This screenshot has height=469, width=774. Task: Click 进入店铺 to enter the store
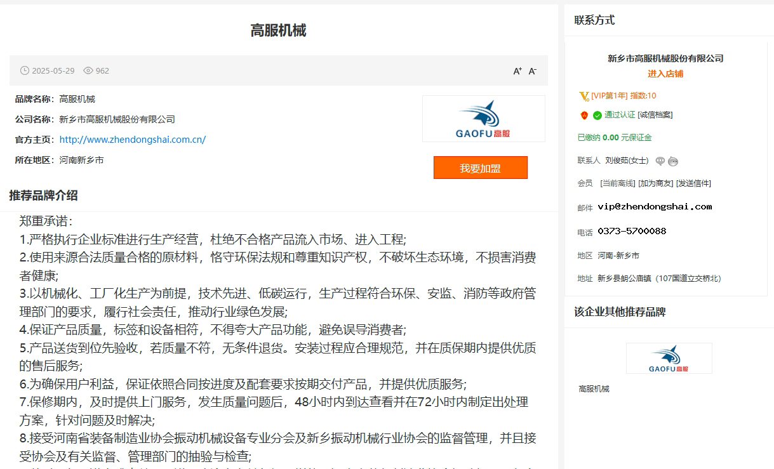(665, 74)
